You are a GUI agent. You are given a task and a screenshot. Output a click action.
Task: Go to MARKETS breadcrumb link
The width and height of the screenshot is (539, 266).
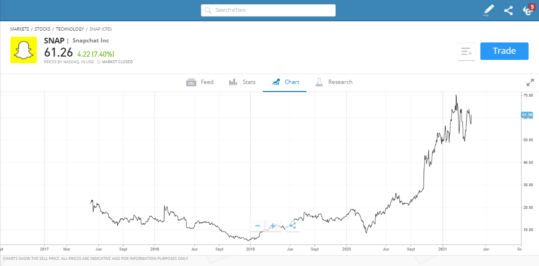point(19,29)
